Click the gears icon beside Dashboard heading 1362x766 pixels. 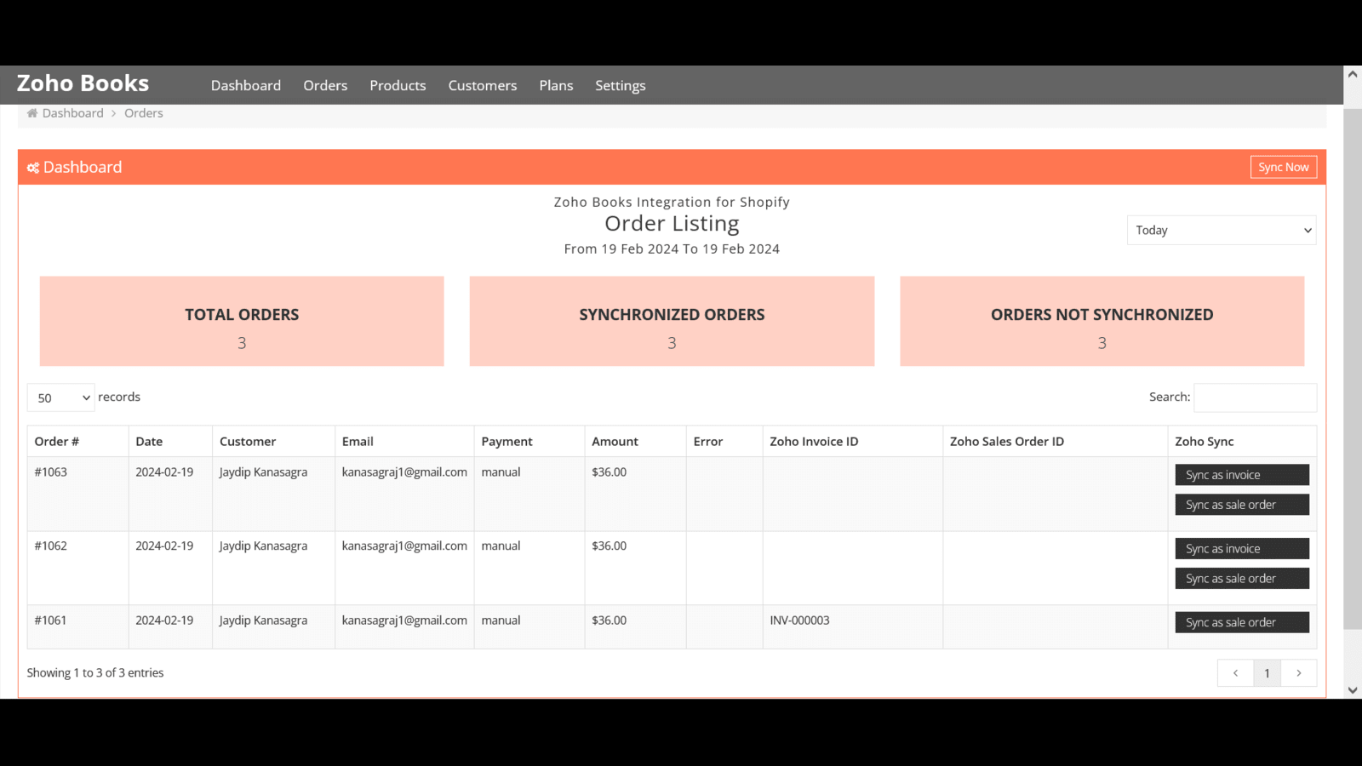tap(33, 168)
